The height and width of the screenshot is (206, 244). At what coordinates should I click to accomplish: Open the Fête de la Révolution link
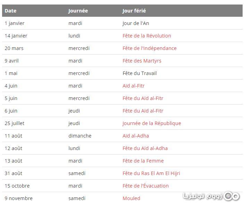146,36
